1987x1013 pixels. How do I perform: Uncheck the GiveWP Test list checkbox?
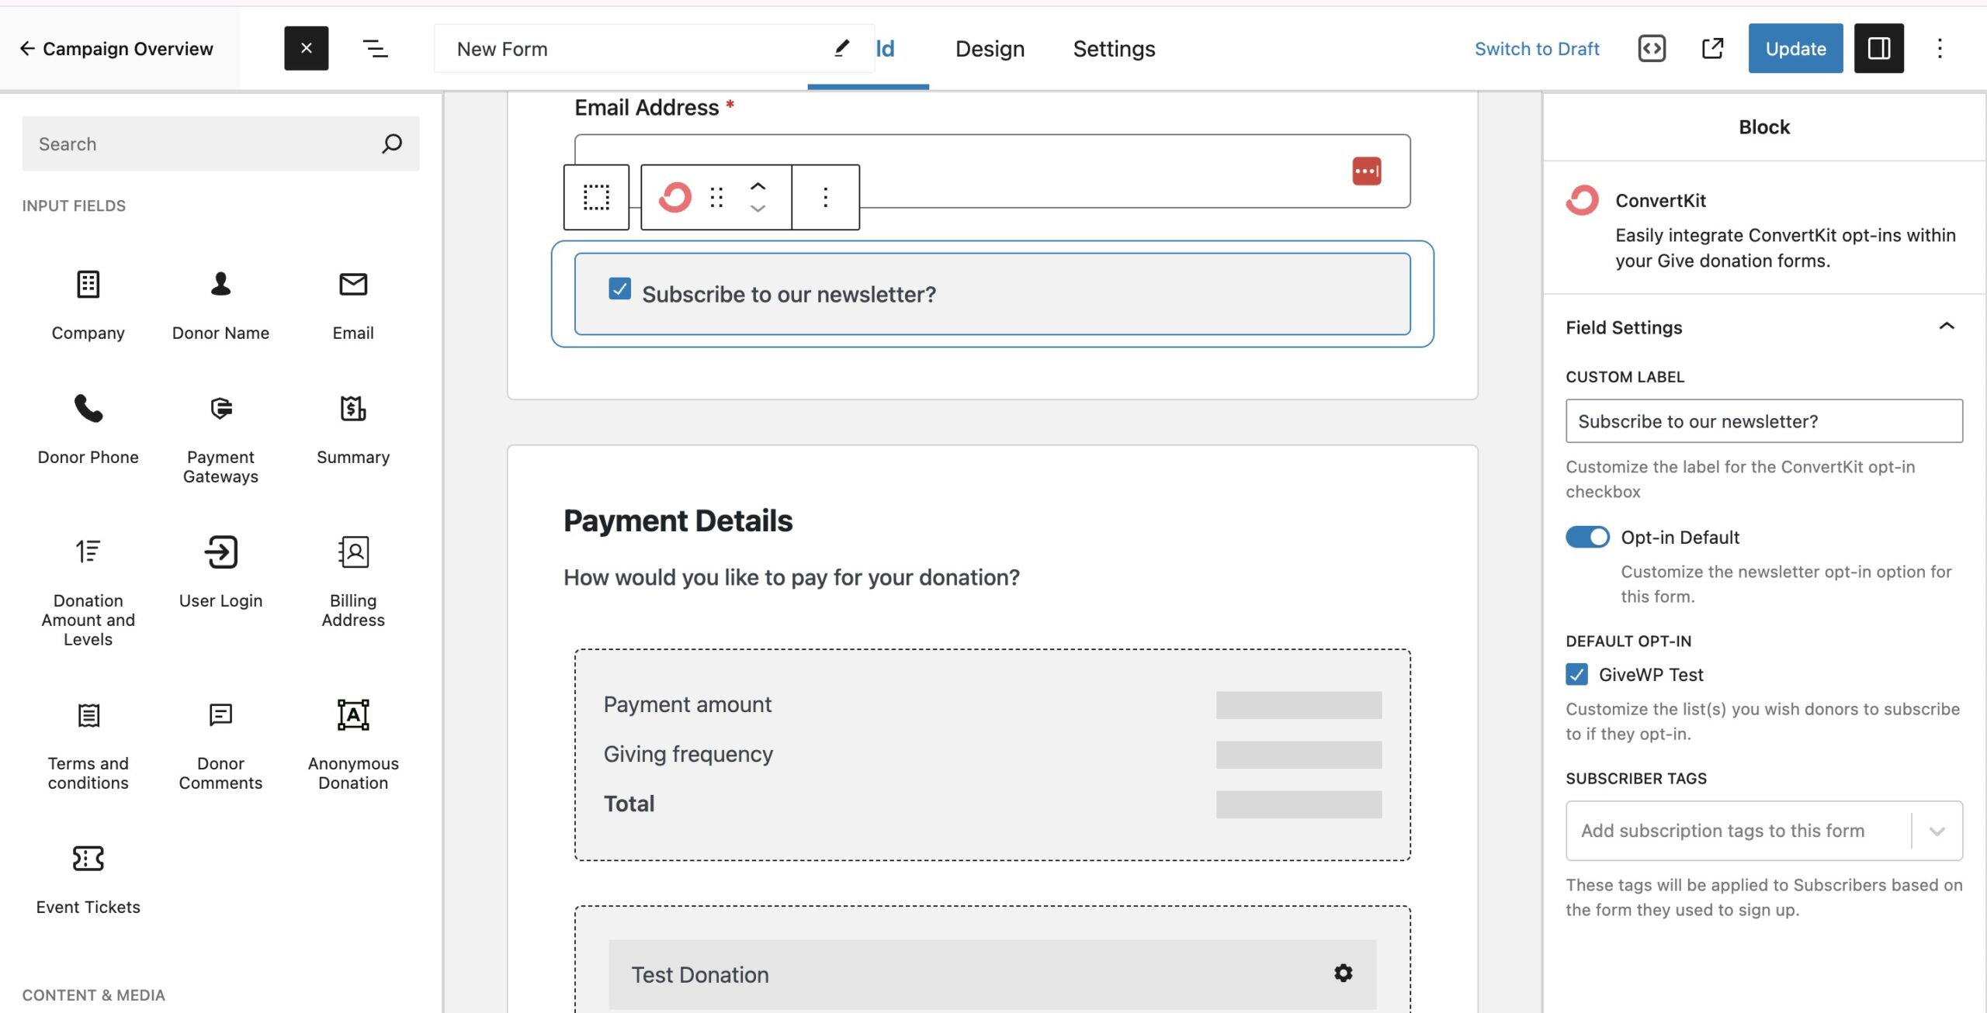click(x=1576, y=674)
